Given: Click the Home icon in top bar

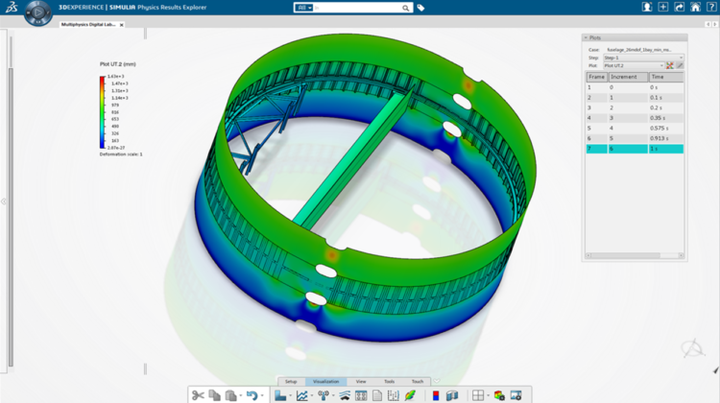Looking at the screenshot, I should pyautogui.click(x=695, y=7).
